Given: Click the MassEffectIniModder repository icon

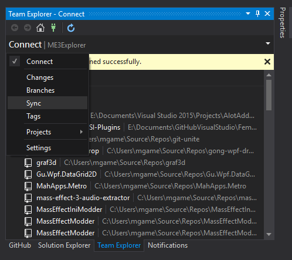Looking at the screenshot, I should pyautogui.click(x=28, y=210).
